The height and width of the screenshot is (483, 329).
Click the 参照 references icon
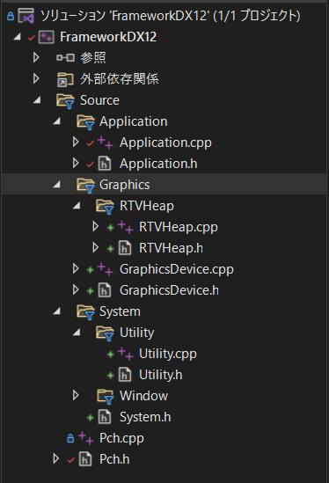click(65, 57)
